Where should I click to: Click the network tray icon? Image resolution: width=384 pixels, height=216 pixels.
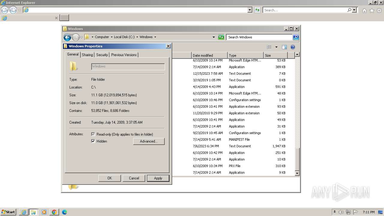pos(348,212)
